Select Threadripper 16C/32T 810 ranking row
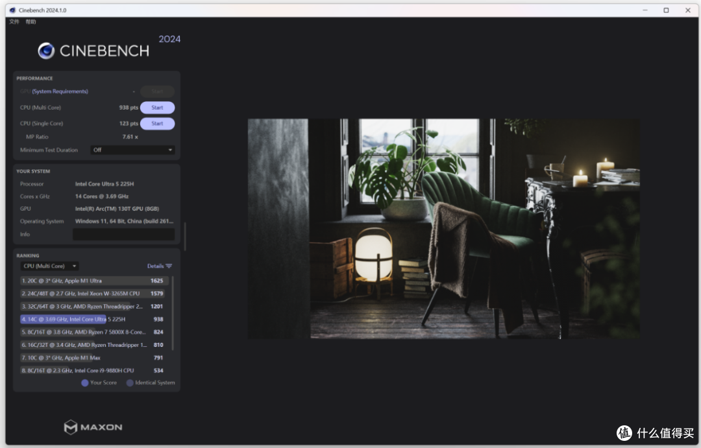 tap(94, 345)
